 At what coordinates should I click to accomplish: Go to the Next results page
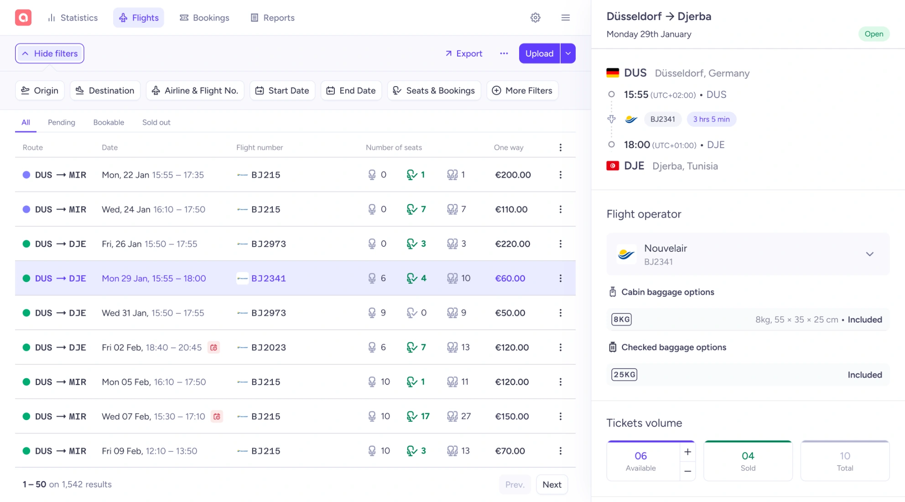pyautogui.click(x=551, y=485)
